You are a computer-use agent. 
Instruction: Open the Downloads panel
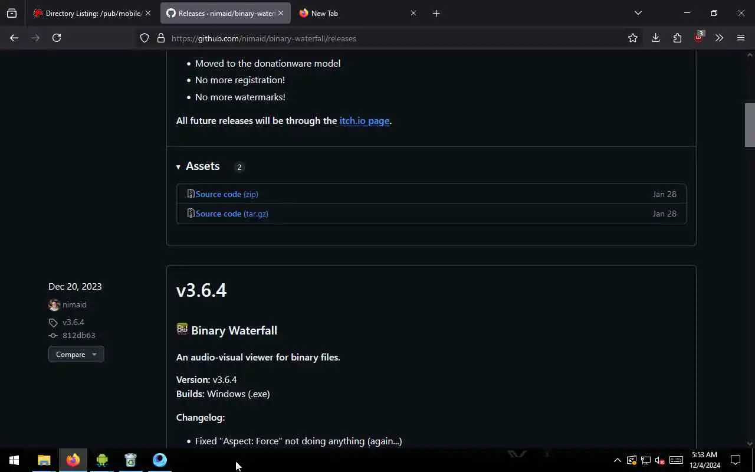[x=655, y=38]
